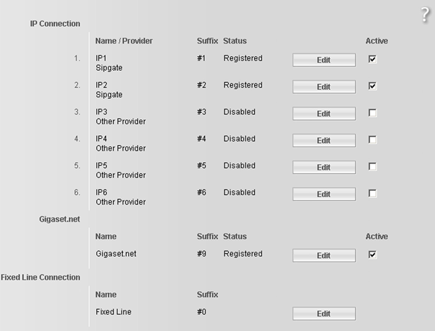This screenshot has height=331, width=435.
Task: Edit the Gigaset.net connection
Action: 323,255
